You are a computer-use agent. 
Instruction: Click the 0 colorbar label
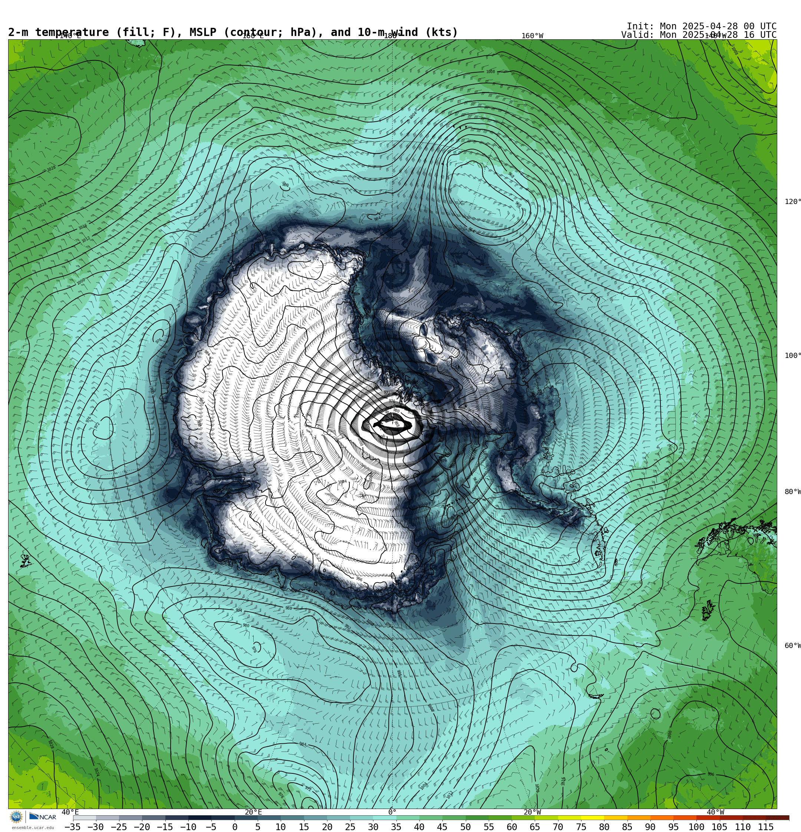(x=235, y=827)
